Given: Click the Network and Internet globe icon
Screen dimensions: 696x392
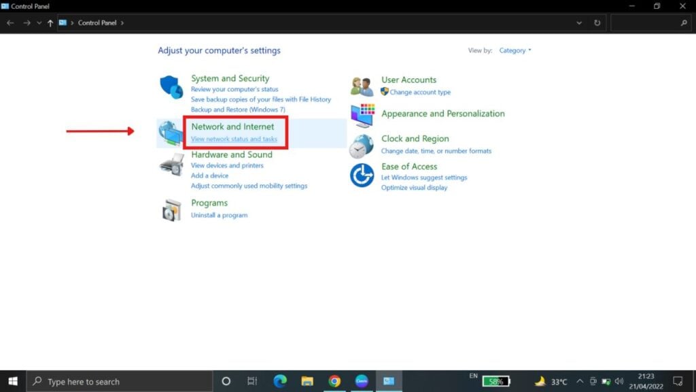Looking at the screenshot, I should (x=170, y=133).
